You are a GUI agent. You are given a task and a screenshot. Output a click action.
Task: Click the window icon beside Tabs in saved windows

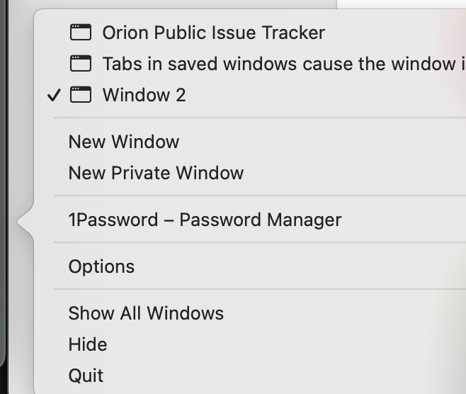coord(81,64)
